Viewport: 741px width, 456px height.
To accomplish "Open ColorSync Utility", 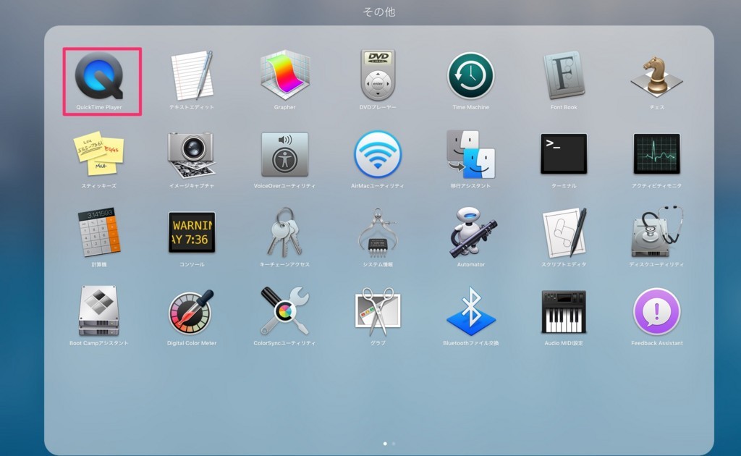I will [x=284, y=311].
